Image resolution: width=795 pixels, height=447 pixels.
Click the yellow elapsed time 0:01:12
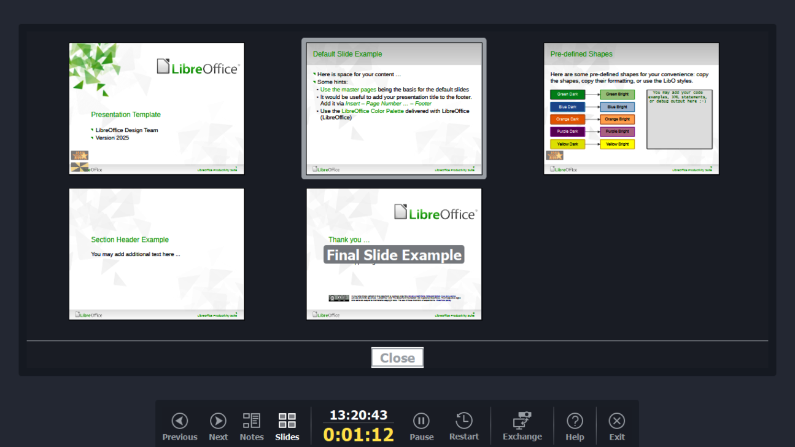(359, 435)
